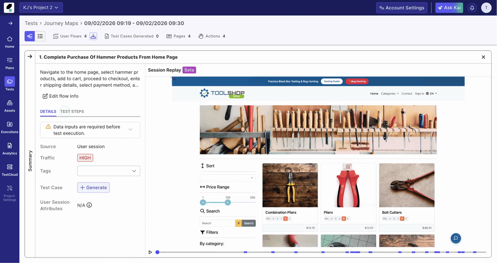The image size is (497, 263).
Task: Open Plans from the sidebar
Action: pos(10,63)
